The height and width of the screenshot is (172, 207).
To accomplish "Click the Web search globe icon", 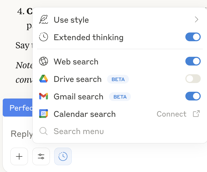I will point(44,62).
